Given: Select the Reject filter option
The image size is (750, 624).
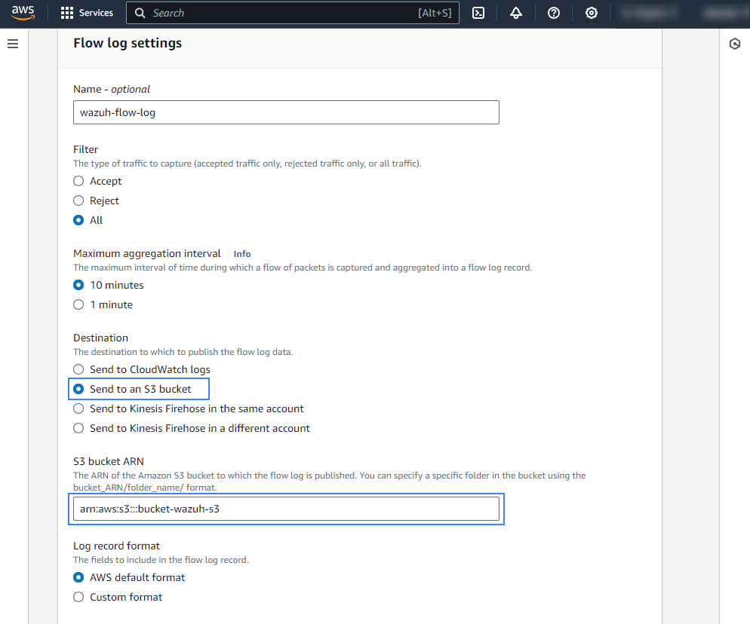Looking at the screenshot, I should [x=78, y=200].
